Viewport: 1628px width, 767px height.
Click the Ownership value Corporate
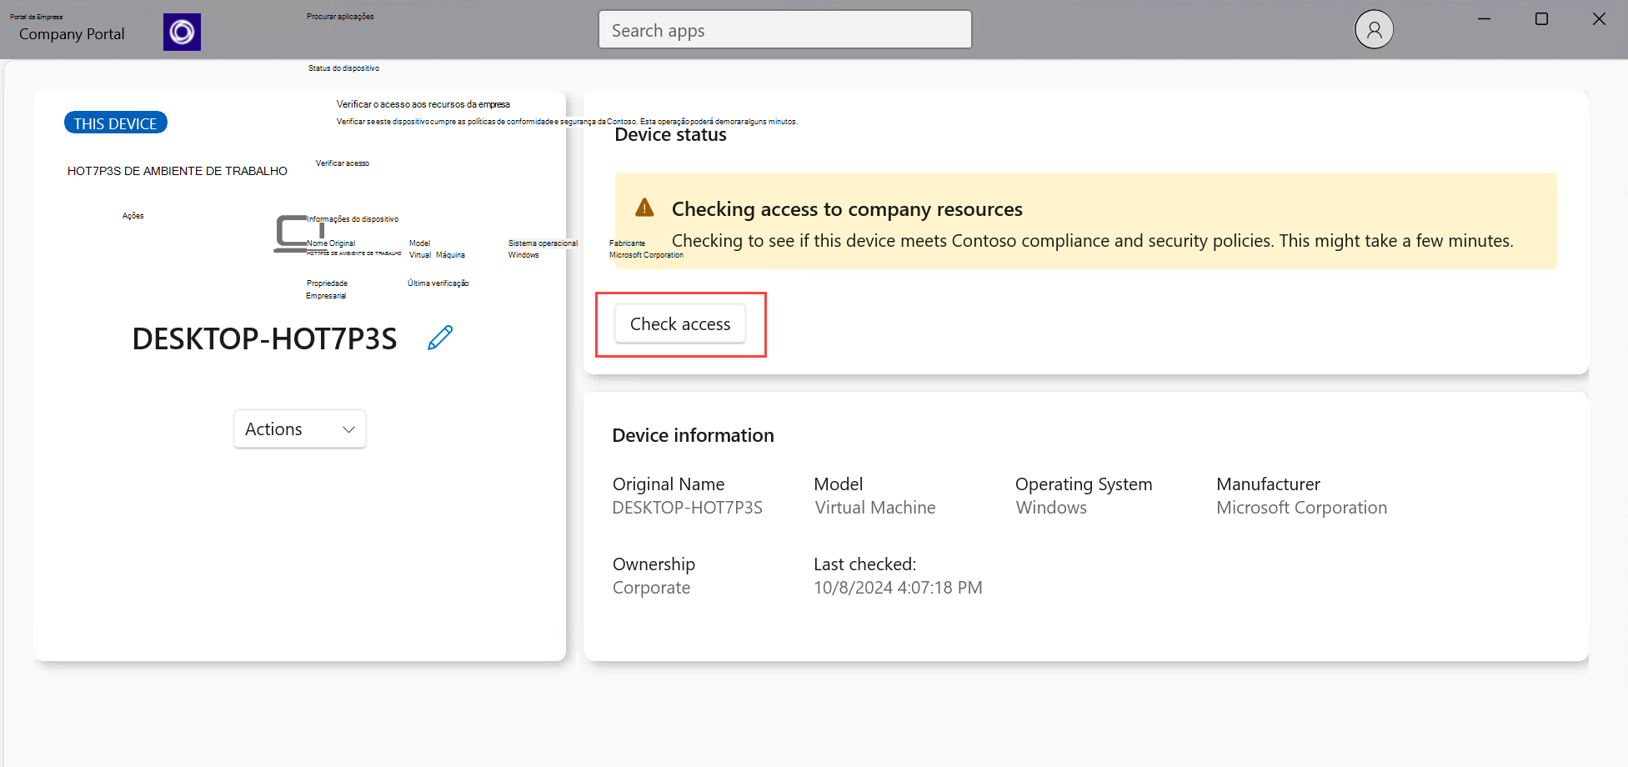651,588
